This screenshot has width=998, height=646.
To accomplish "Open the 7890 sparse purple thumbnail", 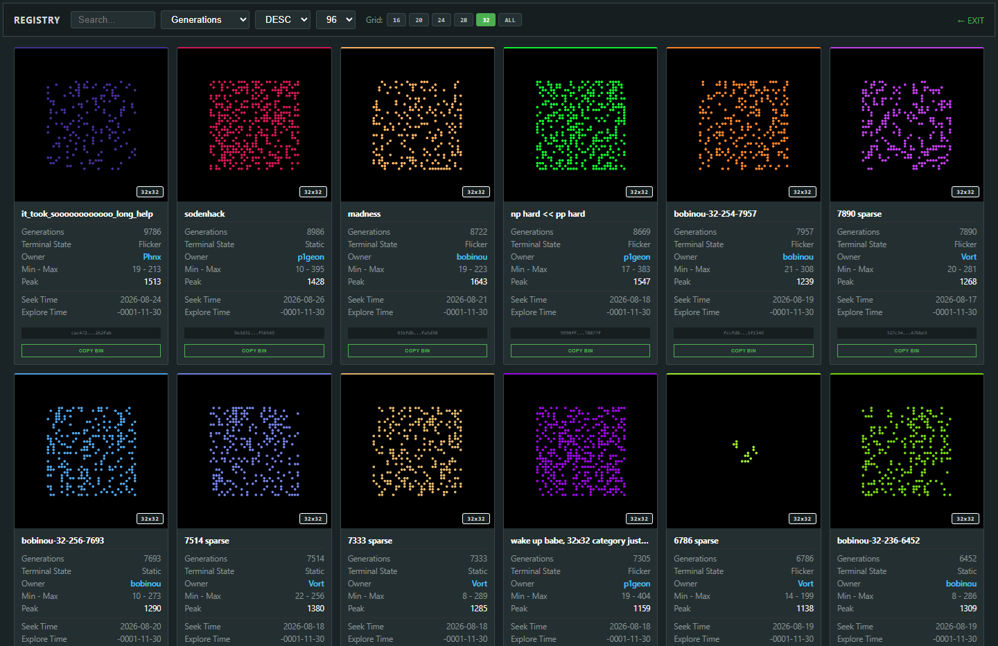I will pyautogui.click(x=907, y=125).
